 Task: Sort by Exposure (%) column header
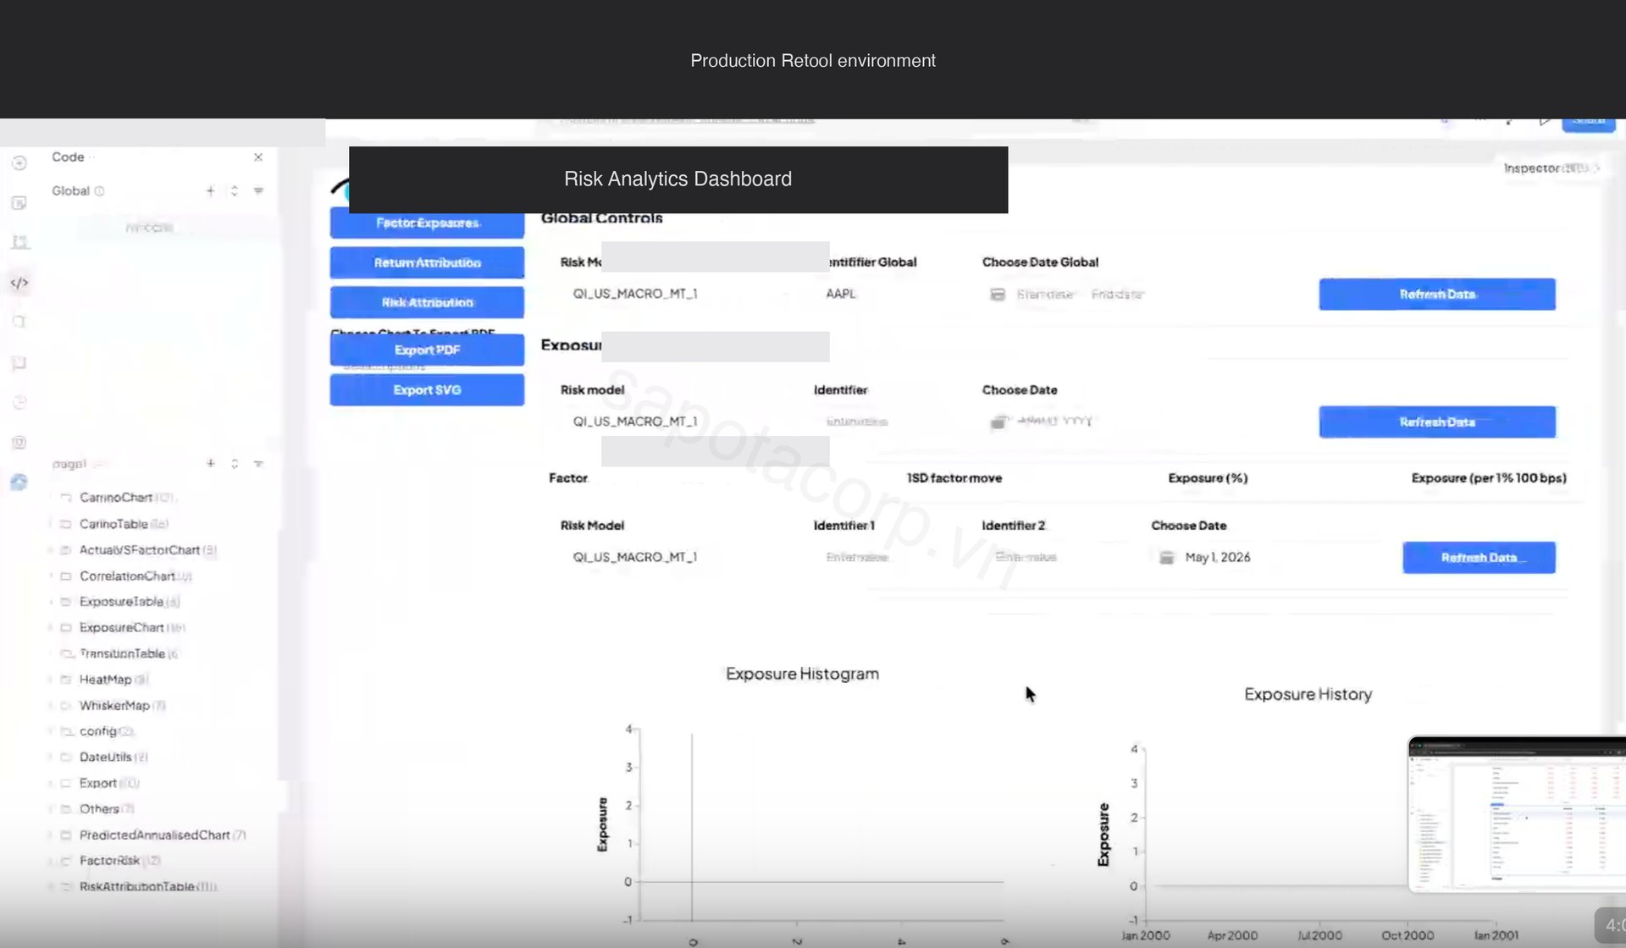click(x=1208, y=478)
